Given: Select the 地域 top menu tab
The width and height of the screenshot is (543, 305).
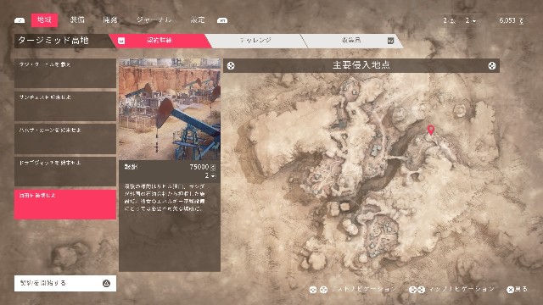Looking at the screenshot, I should click(44, 20).
